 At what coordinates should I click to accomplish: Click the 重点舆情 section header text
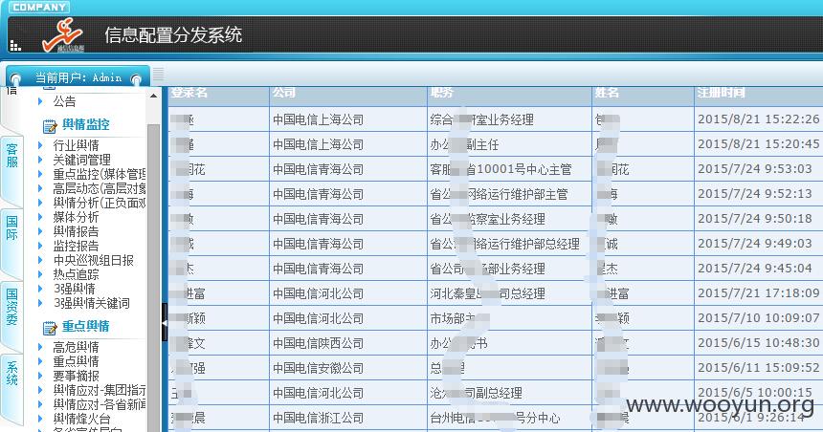(86, 327)
